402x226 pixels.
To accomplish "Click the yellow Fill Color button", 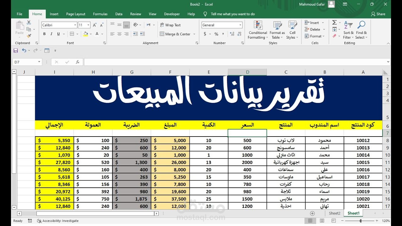I will (86, 34).
